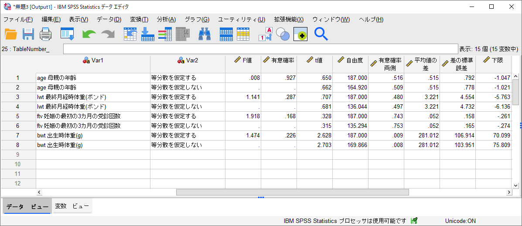Use variable sets circles icon
The width and height of the screenshot is (522, 226).
283,34
